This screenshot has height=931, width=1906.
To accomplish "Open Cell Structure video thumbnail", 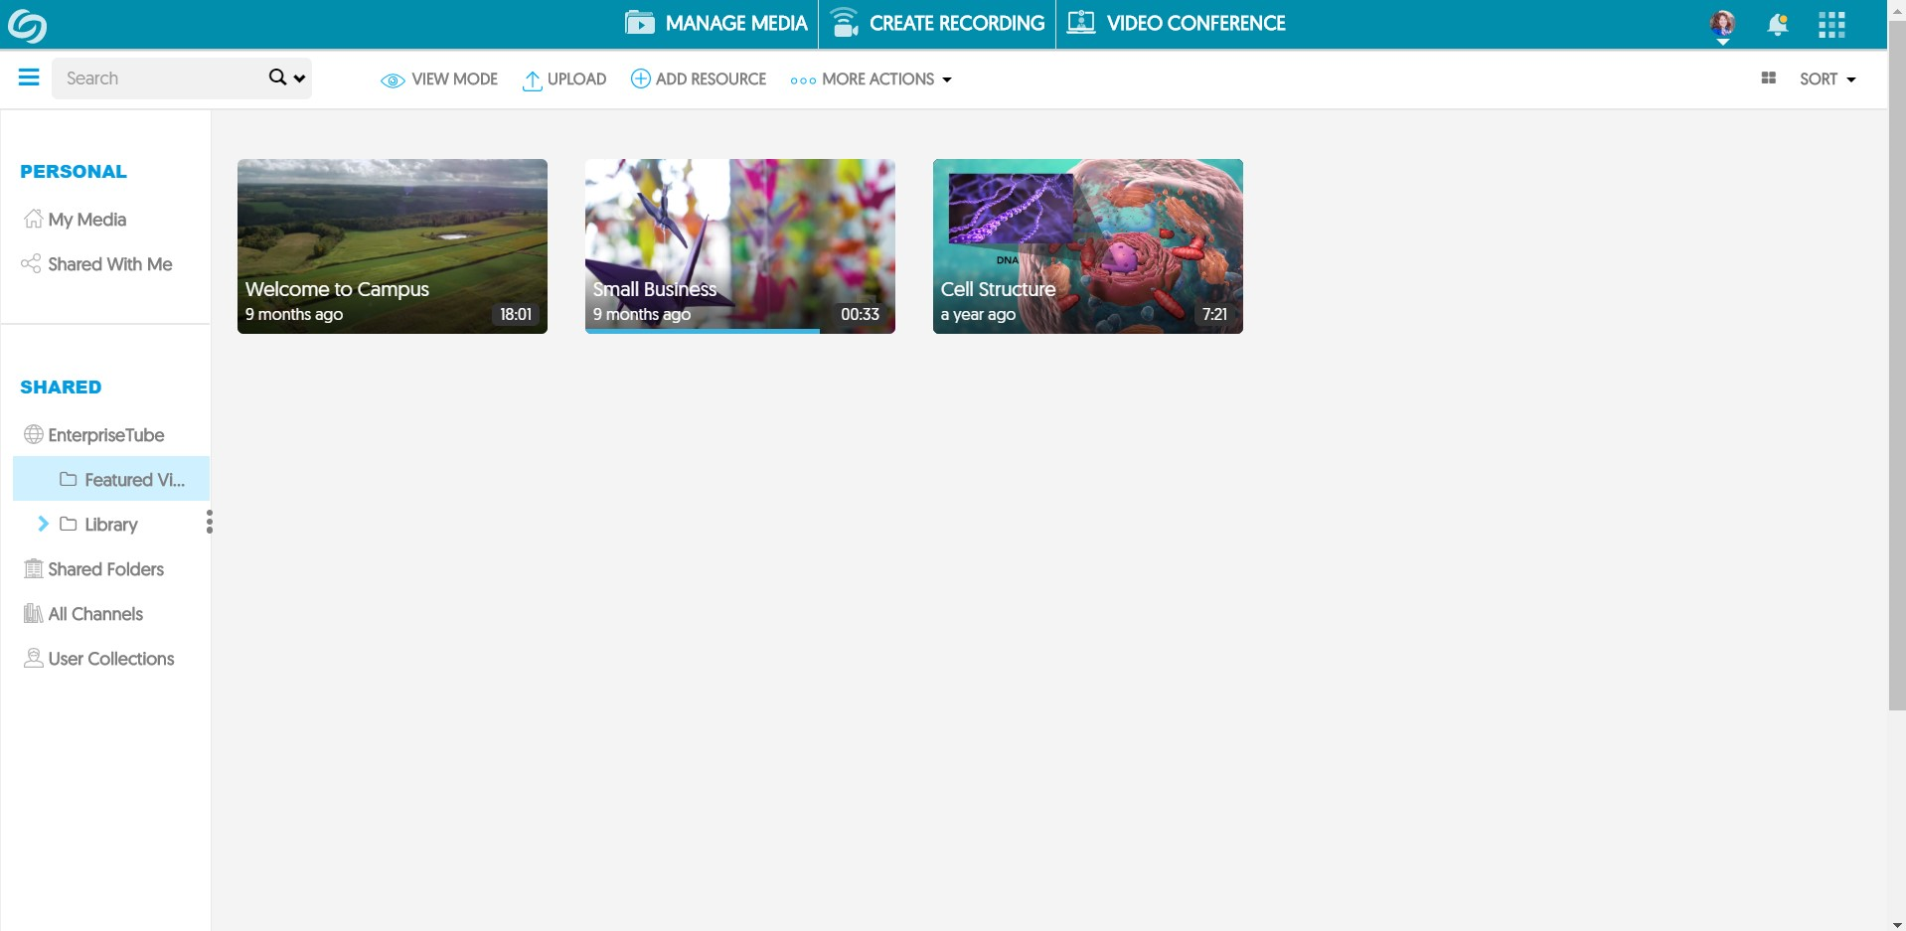I will tap(1088, 246).
